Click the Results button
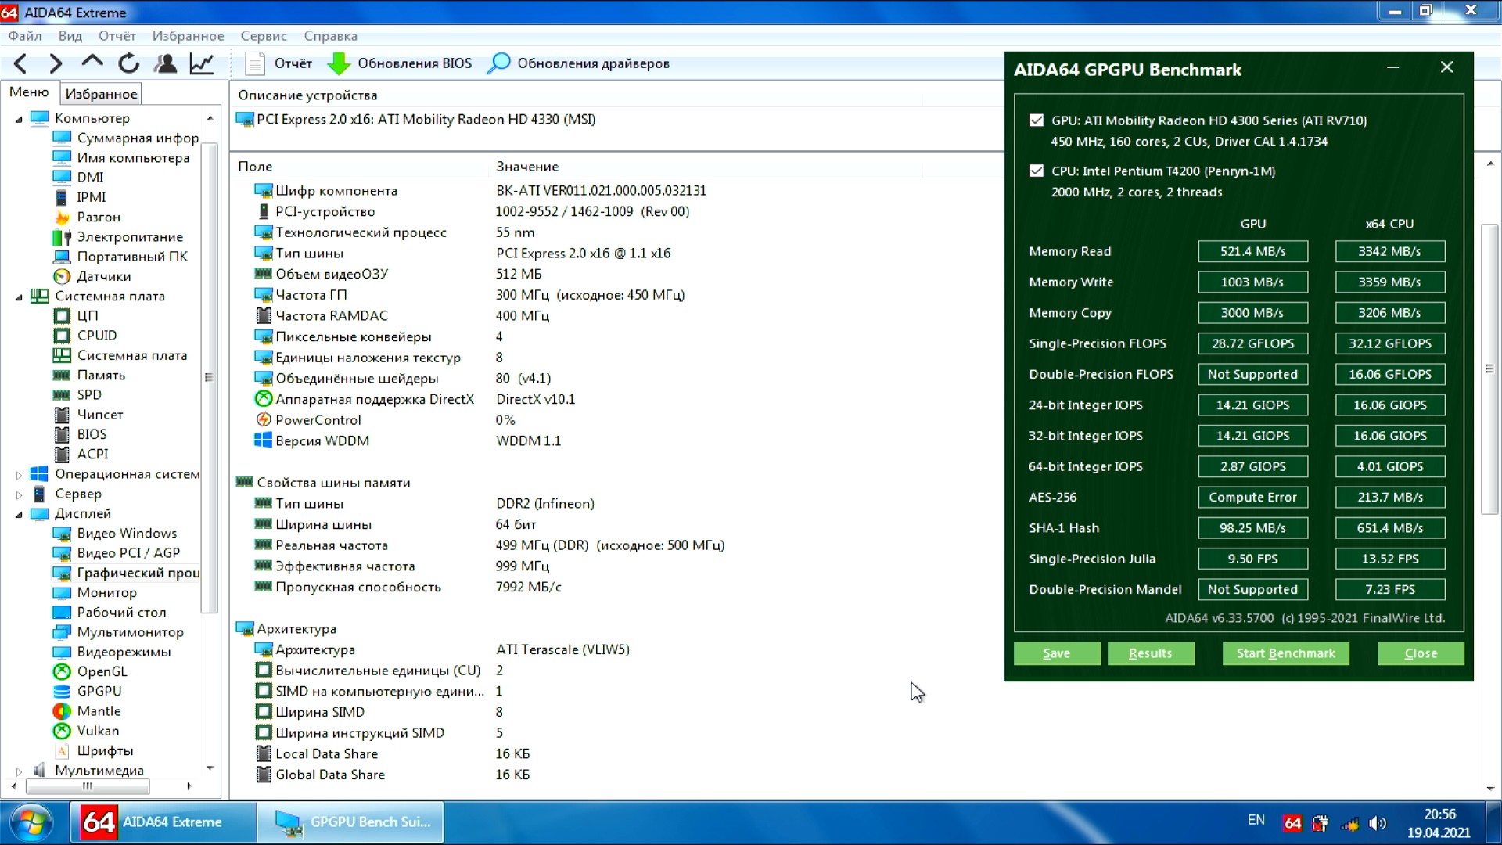Screen dimensions: 1502x845 1150,653
